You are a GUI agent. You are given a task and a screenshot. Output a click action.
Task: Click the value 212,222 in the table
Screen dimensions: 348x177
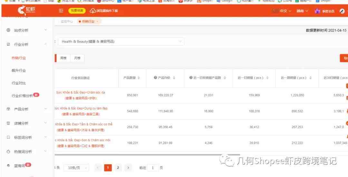297,143
